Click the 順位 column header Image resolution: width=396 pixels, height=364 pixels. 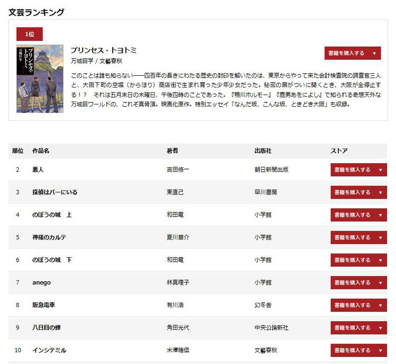(x=18, y=151)
